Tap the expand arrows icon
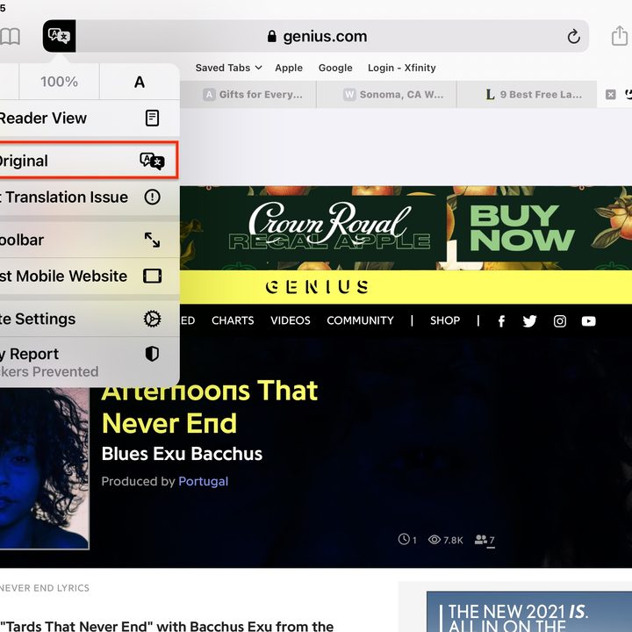 153,240
